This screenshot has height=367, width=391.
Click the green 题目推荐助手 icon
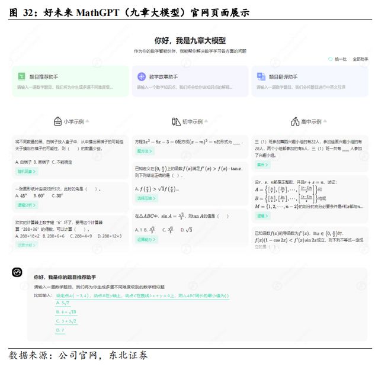pos(21,76)
